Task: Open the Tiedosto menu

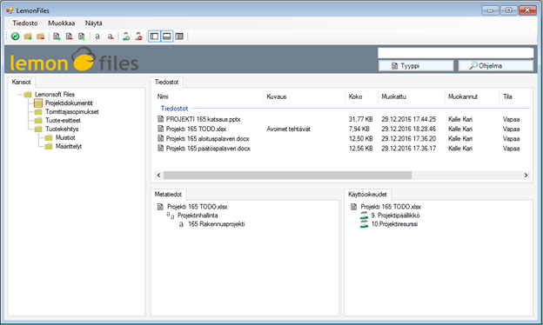Action: point(25,23)
